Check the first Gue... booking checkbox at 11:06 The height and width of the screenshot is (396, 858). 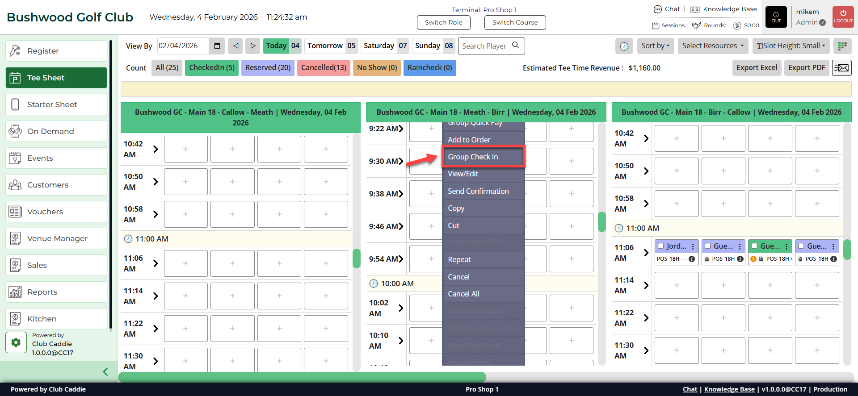(x=708, y=246)
